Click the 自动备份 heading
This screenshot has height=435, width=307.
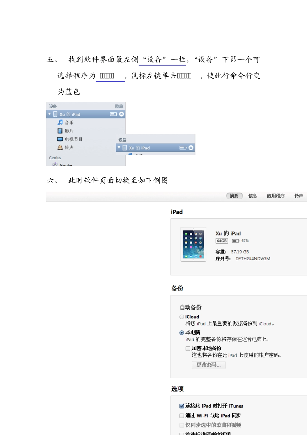coord(191,307)
